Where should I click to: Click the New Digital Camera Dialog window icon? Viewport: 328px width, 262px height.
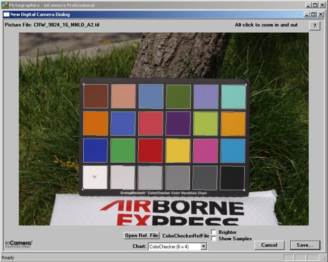[7, 15]
